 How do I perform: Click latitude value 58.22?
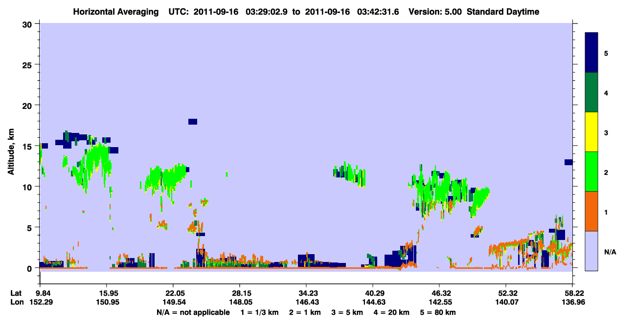(572, 293)
